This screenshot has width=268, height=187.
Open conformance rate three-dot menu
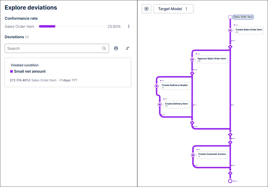click(x=129, y=26)
